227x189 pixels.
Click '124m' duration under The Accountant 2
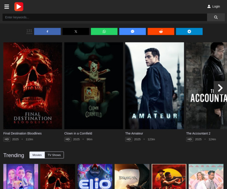click(x=212, y=139)
